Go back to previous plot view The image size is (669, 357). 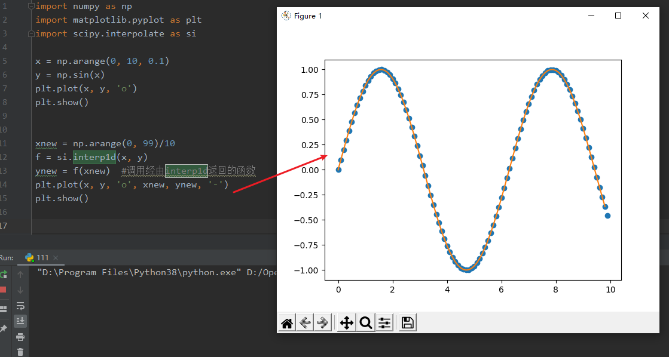pos(305,323)
